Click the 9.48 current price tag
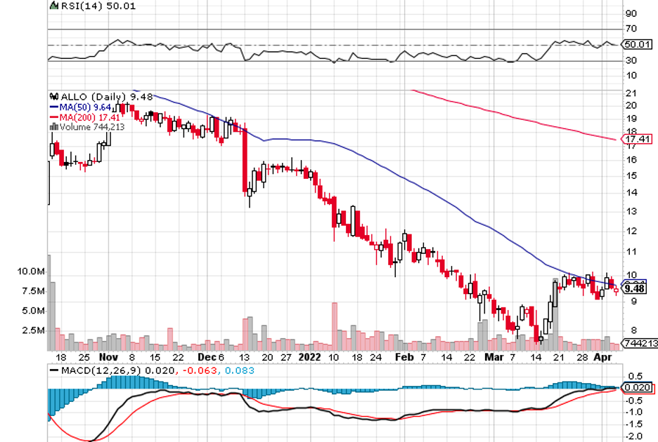 coord(634,288)
